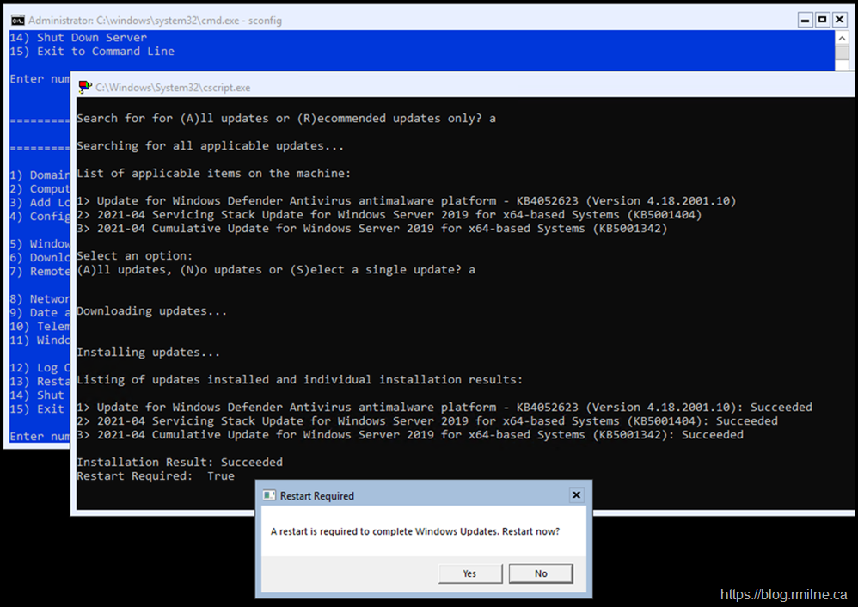Click the cscript.exe window icon

(x=85, y=87)
